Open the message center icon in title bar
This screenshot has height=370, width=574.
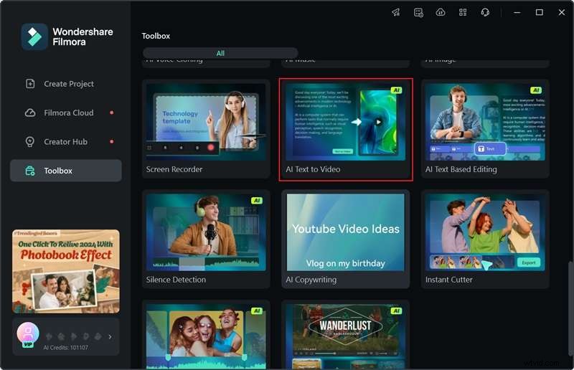click(x=418, y=12)
